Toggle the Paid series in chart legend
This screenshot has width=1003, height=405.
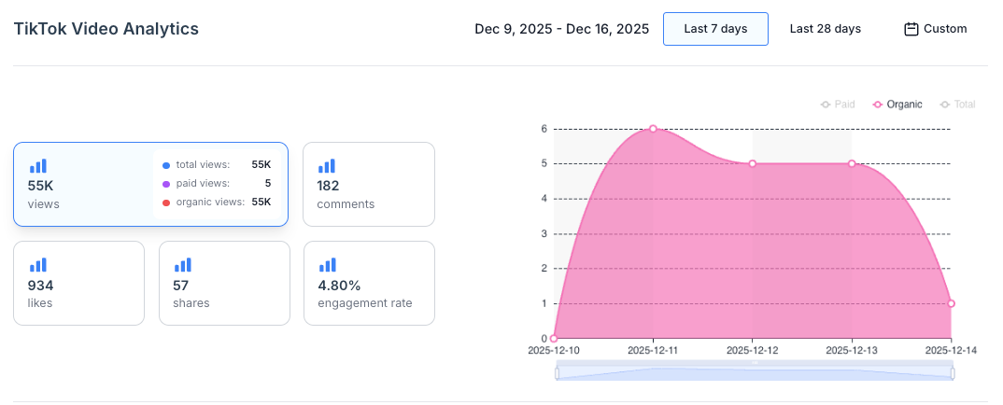click(x=837, y=105)
